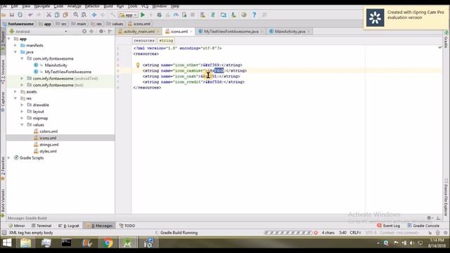Open the TODO tool window

pyautogui.click(x=127, y=226)
